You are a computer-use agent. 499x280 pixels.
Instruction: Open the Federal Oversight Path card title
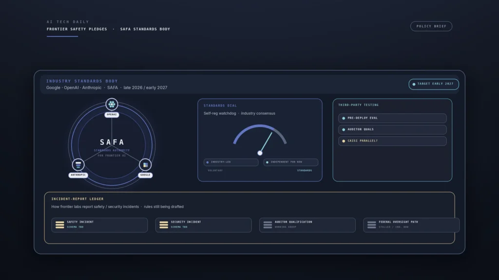(x=398, y=222)
